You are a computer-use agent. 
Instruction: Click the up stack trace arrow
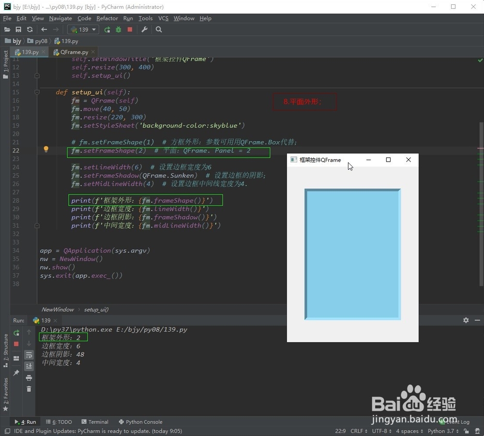[29, 332]
